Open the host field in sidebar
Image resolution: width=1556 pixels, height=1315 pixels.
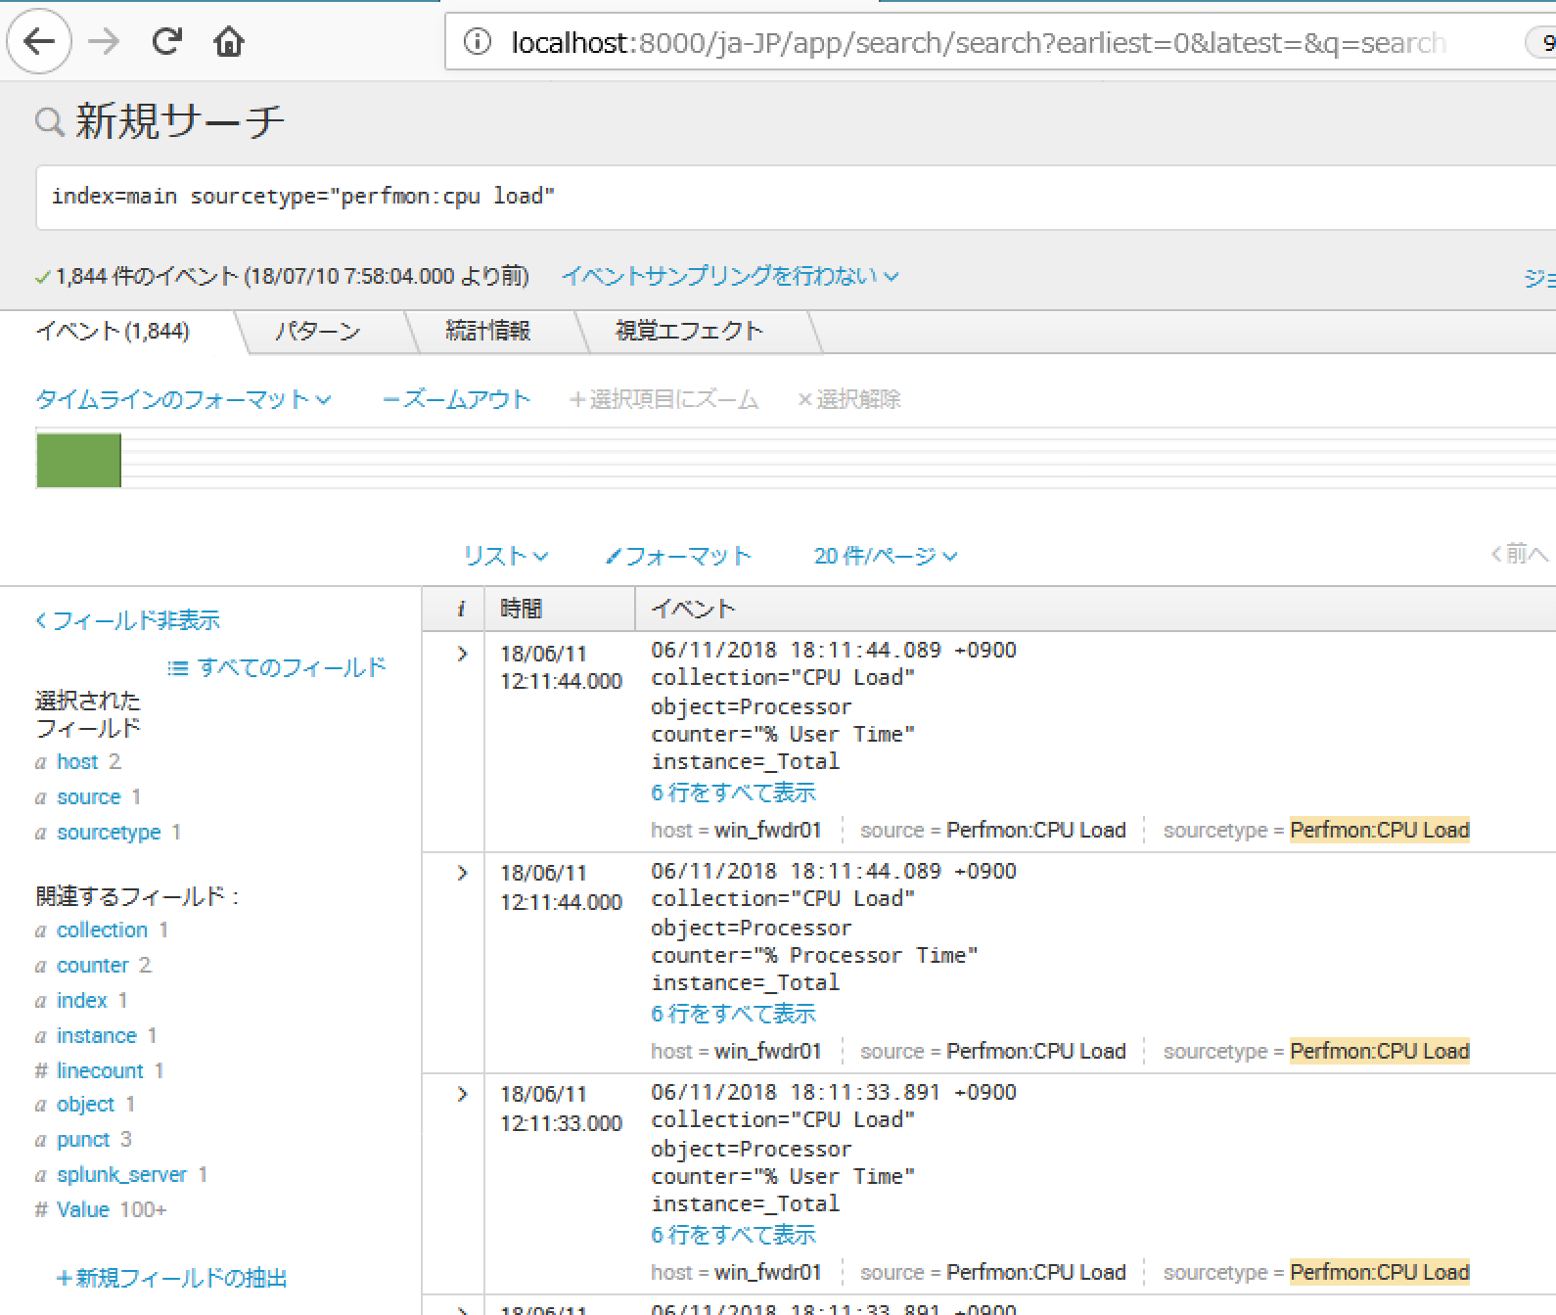[x=77, y=762]
